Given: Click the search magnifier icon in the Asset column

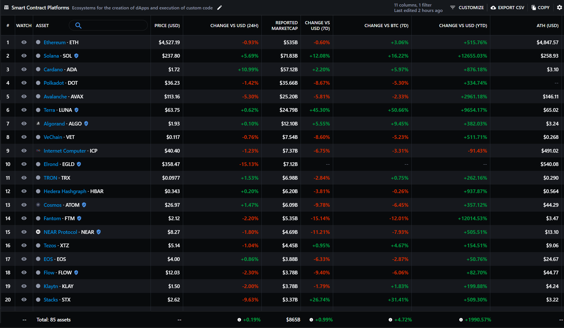Looking at the screenshot, I should point(78,25).
